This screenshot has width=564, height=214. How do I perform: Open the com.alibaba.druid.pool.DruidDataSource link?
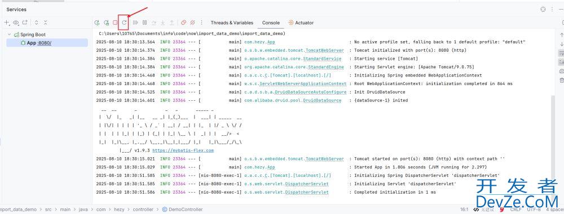[x=293, y=101]
